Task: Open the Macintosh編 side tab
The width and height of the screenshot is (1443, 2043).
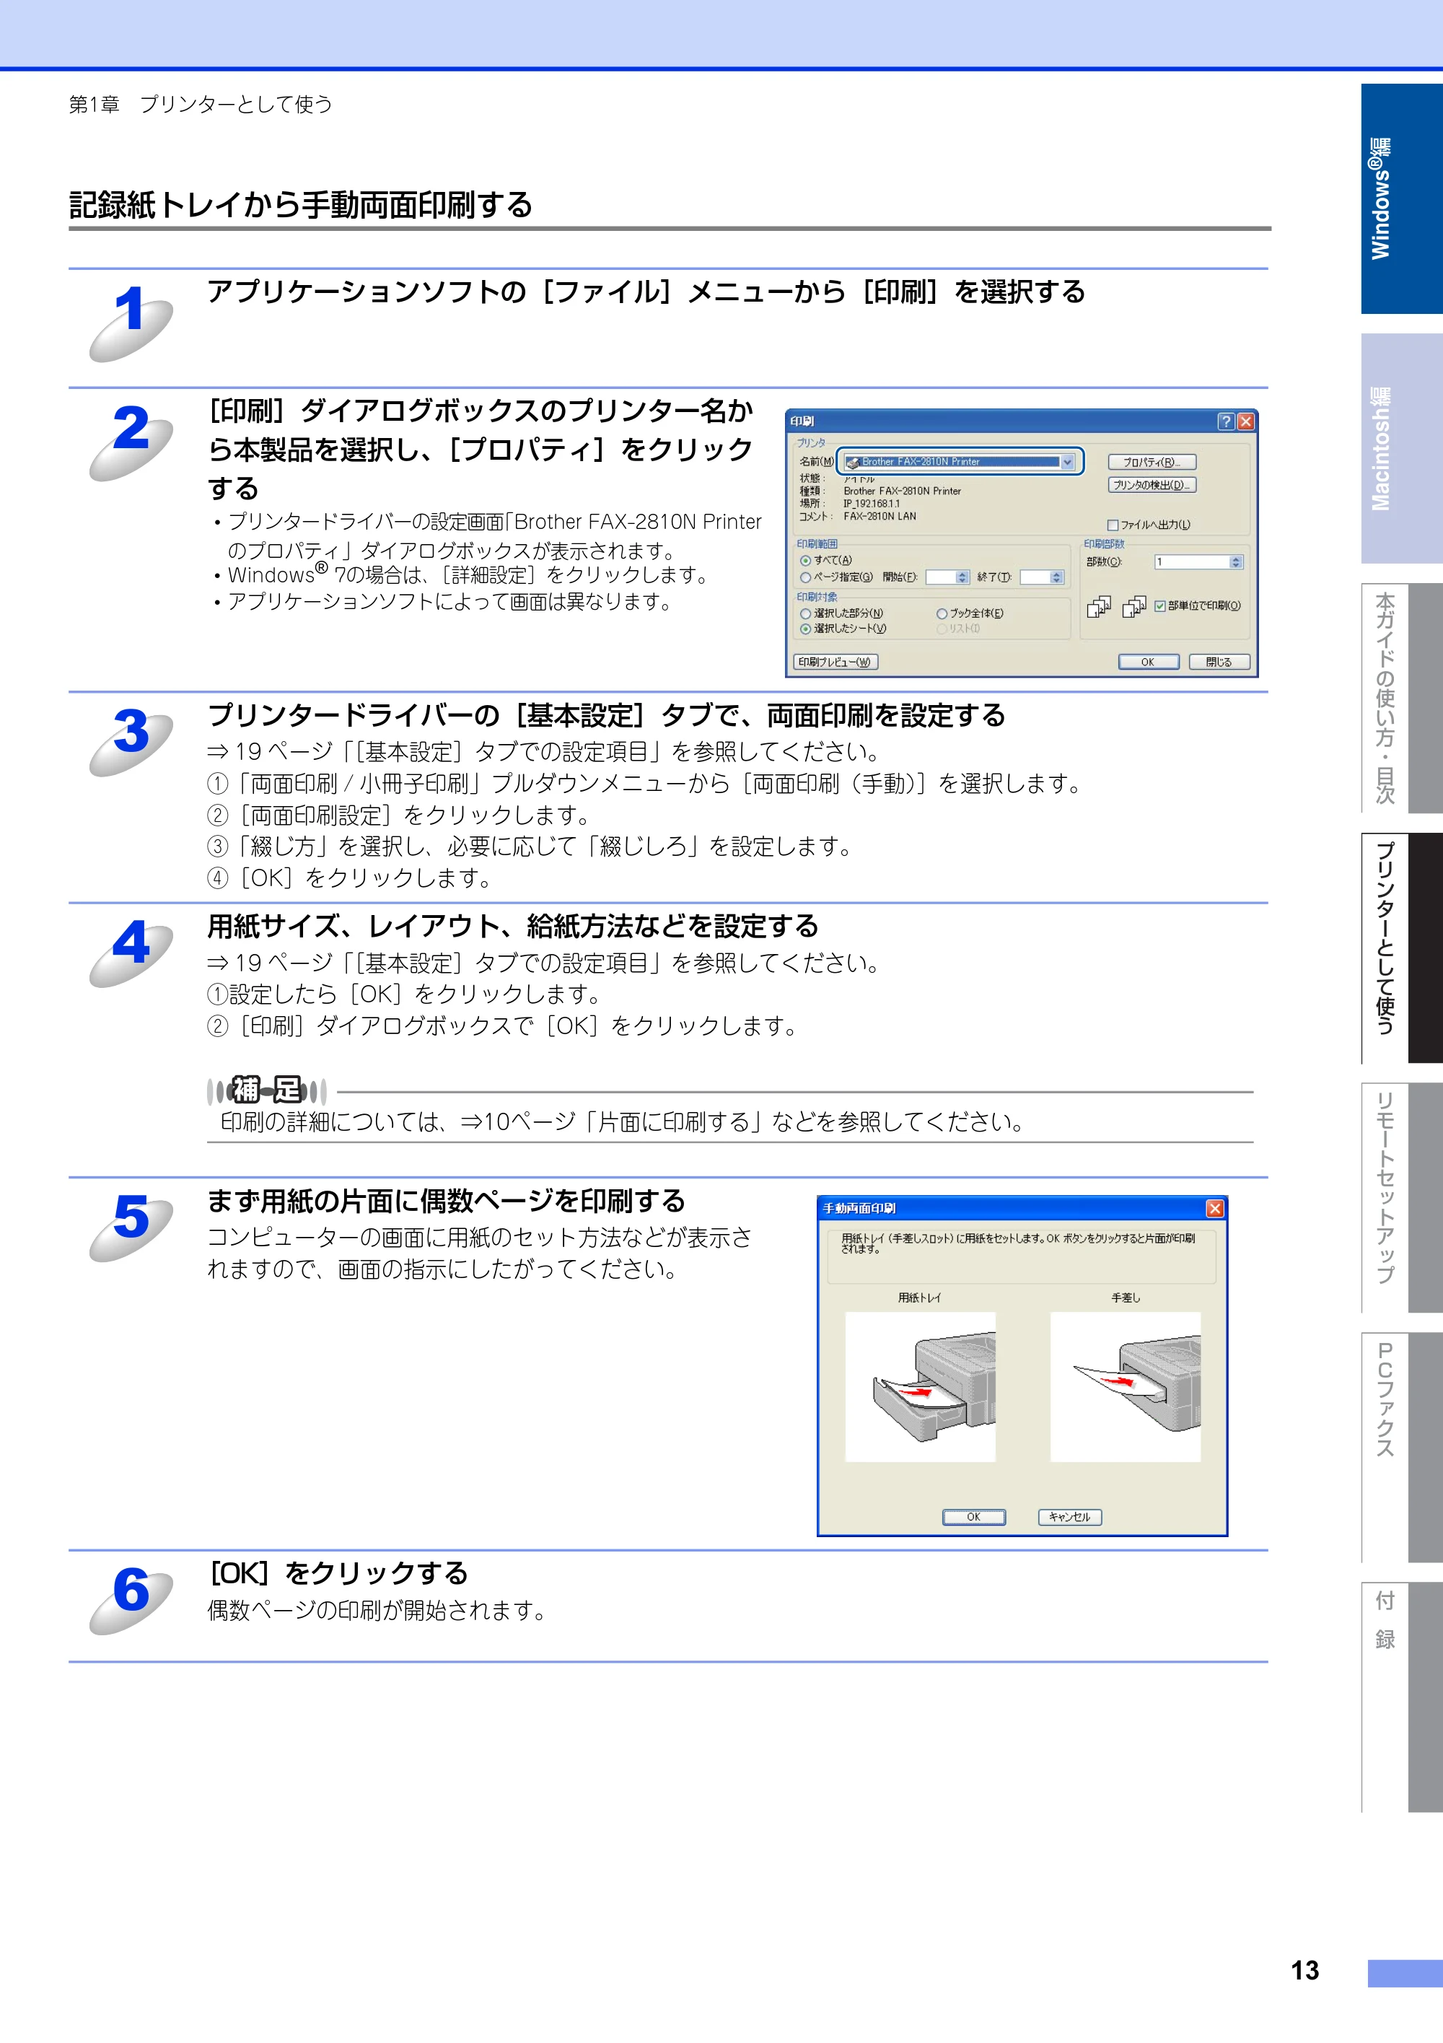Action: 1402,448
